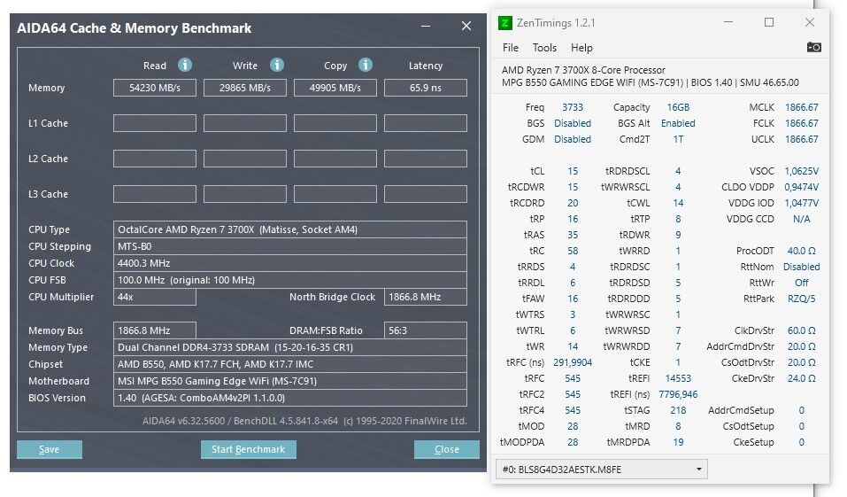Click CLDO VDDP value 0,9474V
The height and width of the screenshot is (497, 847).
pos(802,187)
